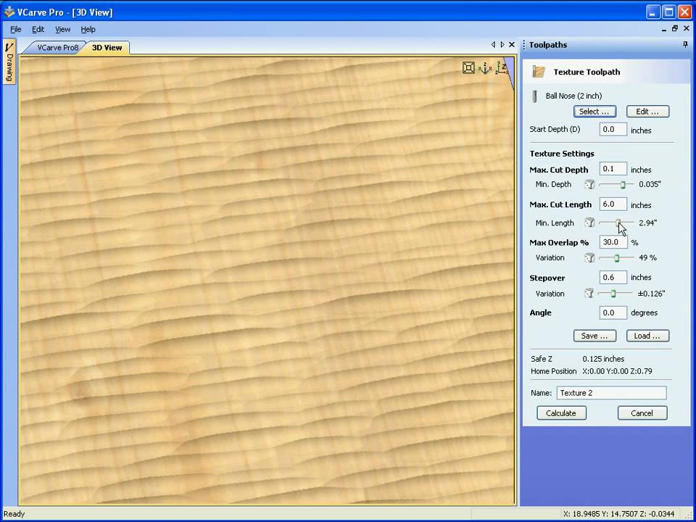Switch to the VCarve Pro8 tab
The width and height of the screenshot is (696, 522).
tap(57, 48)
